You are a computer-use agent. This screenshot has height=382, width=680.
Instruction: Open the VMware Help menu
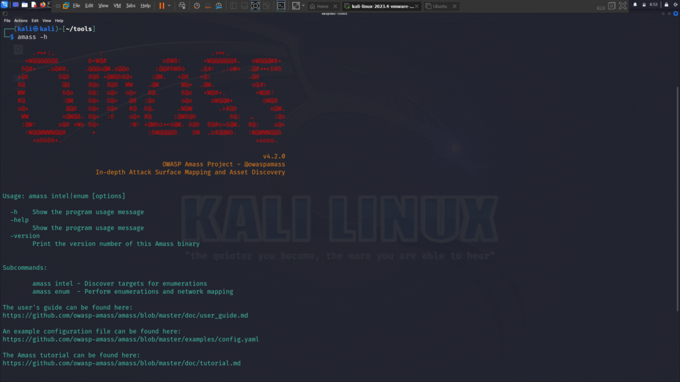(x=145, y=5)
